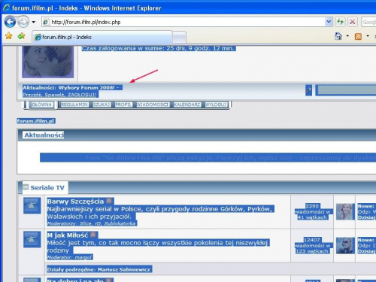The image size is (376, 282).
Task: Click the address bar with forum.ifilm.pl URL
Action: 184,22
